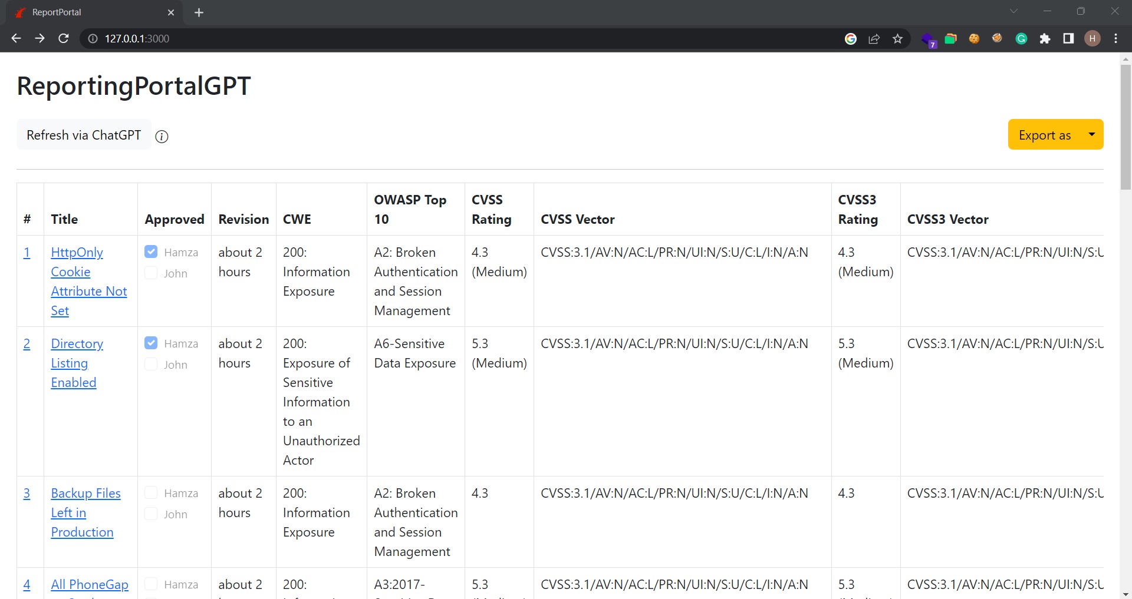Click the info icon beside Refresh via ChatGPT
The image size is (1132, 599).
click(x=162, y=137)
